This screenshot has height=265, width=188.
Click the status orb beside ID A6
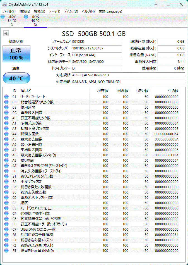[x=6, y=144]
